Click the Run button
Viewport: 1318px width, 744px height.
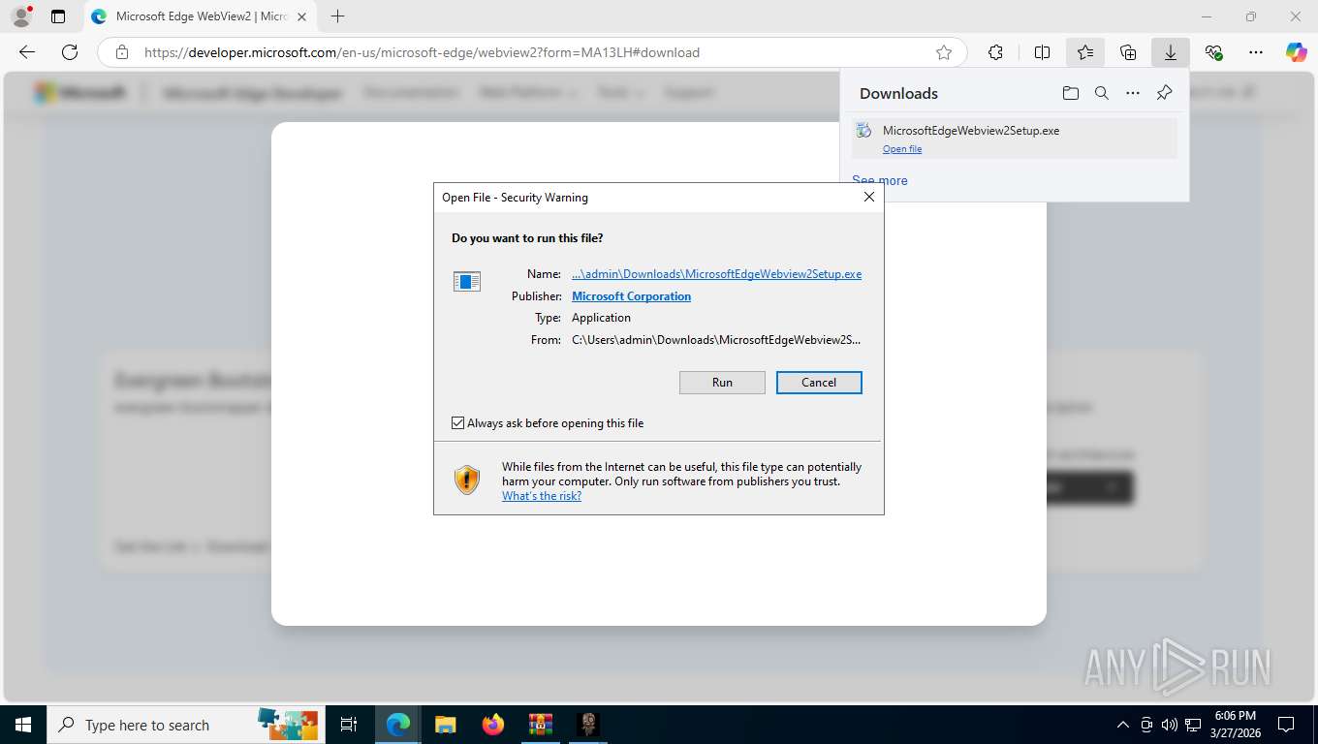tap(722, 383)
